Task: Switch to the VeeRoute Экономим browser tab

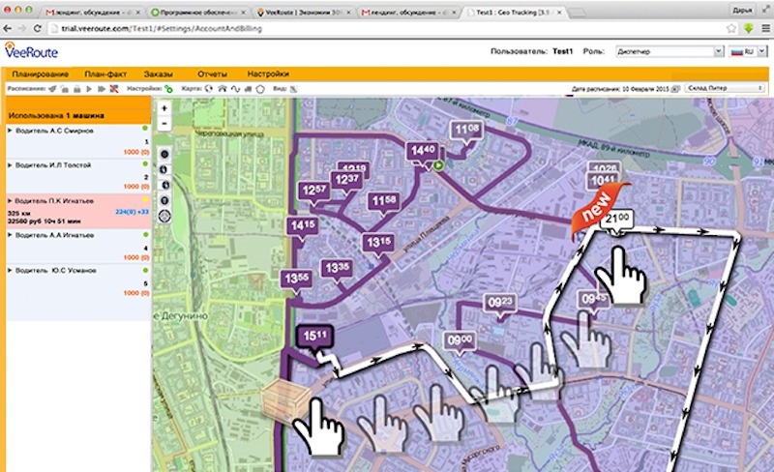Action: (x=303, y=13)
